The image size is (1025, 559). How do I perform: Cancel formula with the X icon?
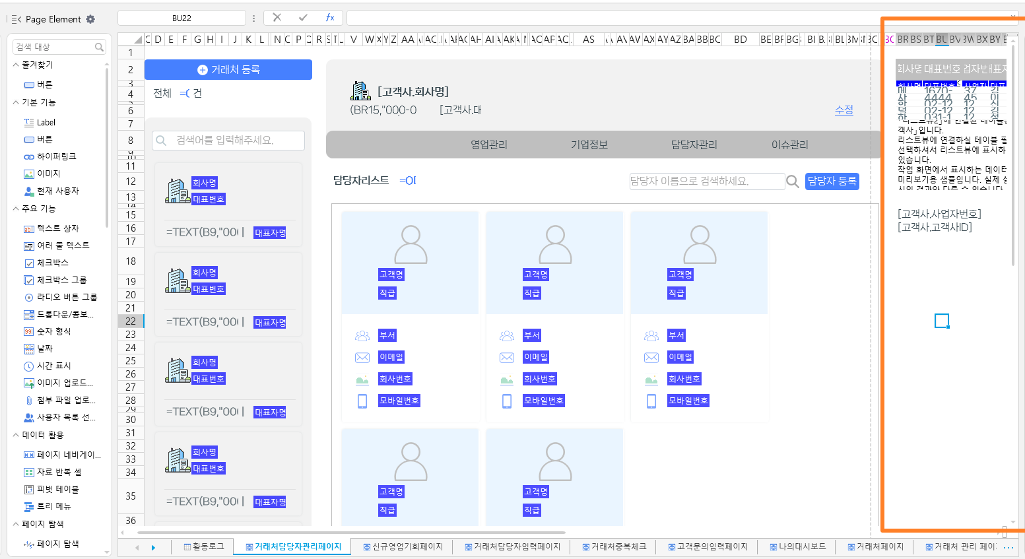277,18
